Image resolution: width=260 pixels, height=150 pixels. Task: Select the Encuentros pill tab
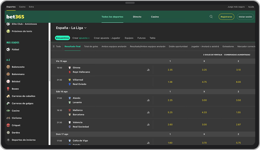(62, 38)
